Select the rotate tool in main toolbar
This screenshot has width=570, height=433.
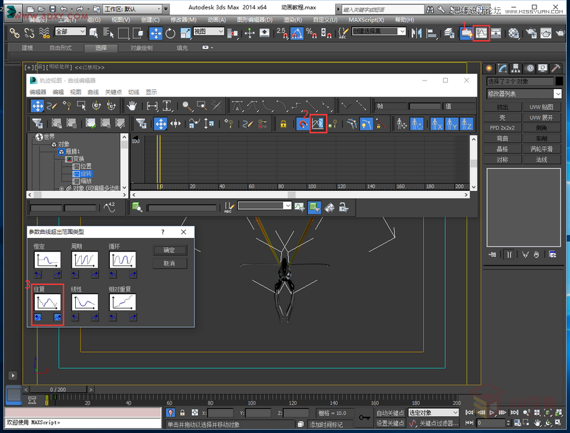pyautogui.click(x=170, y=33)
